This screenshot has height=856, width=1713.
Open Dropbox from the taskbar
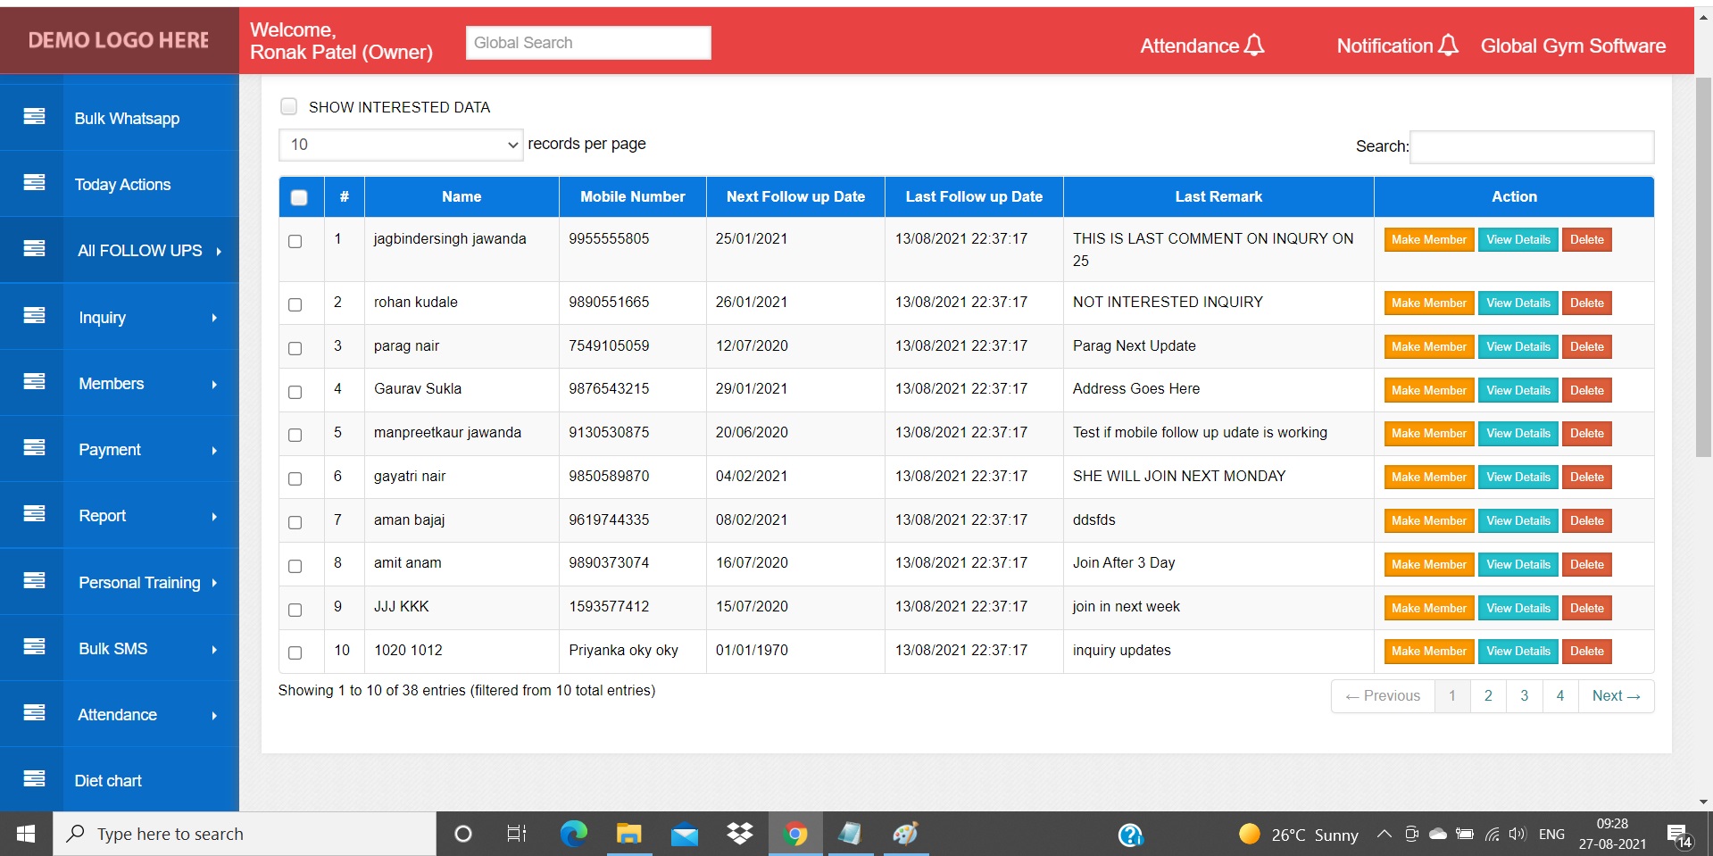click(x=738, y=834)
